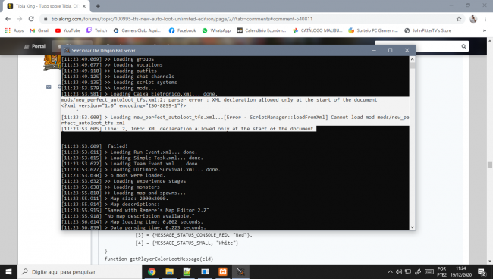Open the Chrome profile avatar
This screenshot has width=493, height=279.
click(x=473, y=19)
